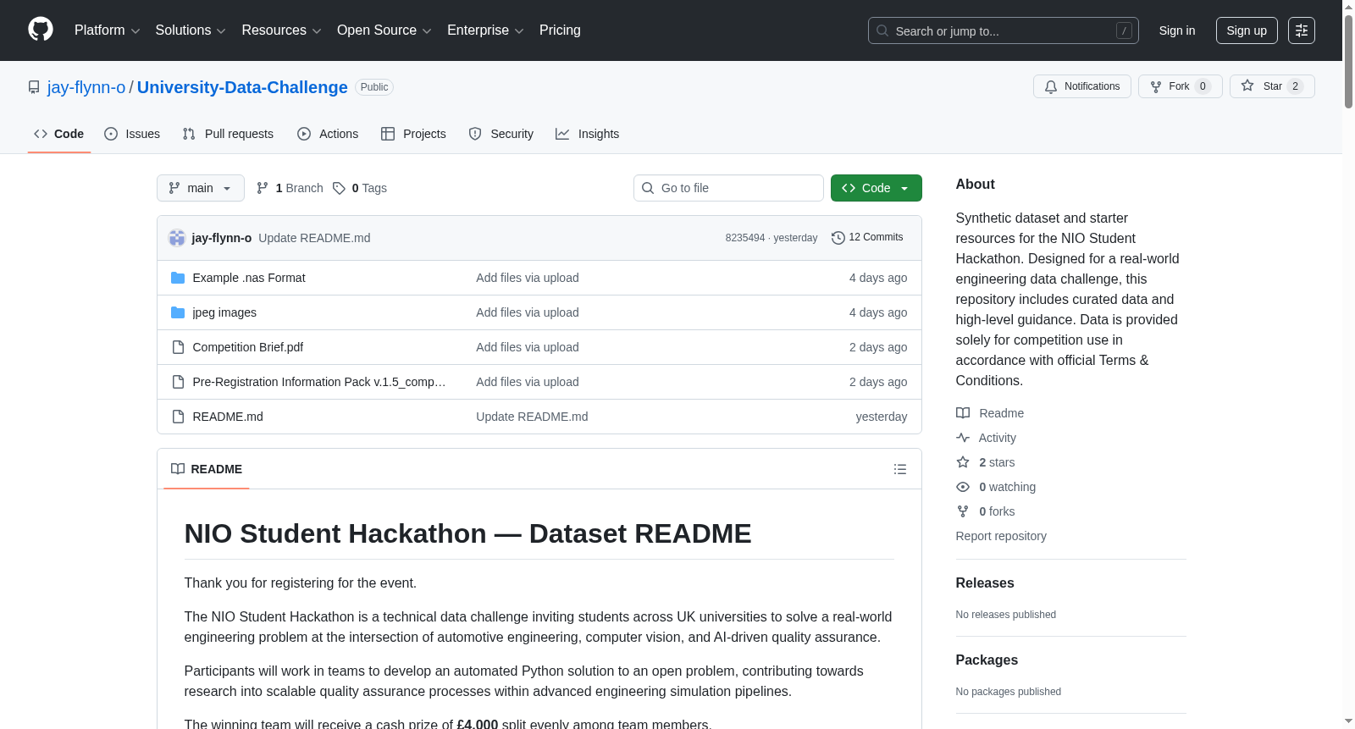Open the jpeg images folder
The height and width of the screenshot is (729, 1355).
tap(224, 312)
